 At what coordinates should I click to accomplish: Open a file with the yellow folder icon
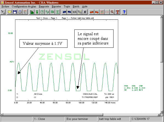(x=10, y=12)
